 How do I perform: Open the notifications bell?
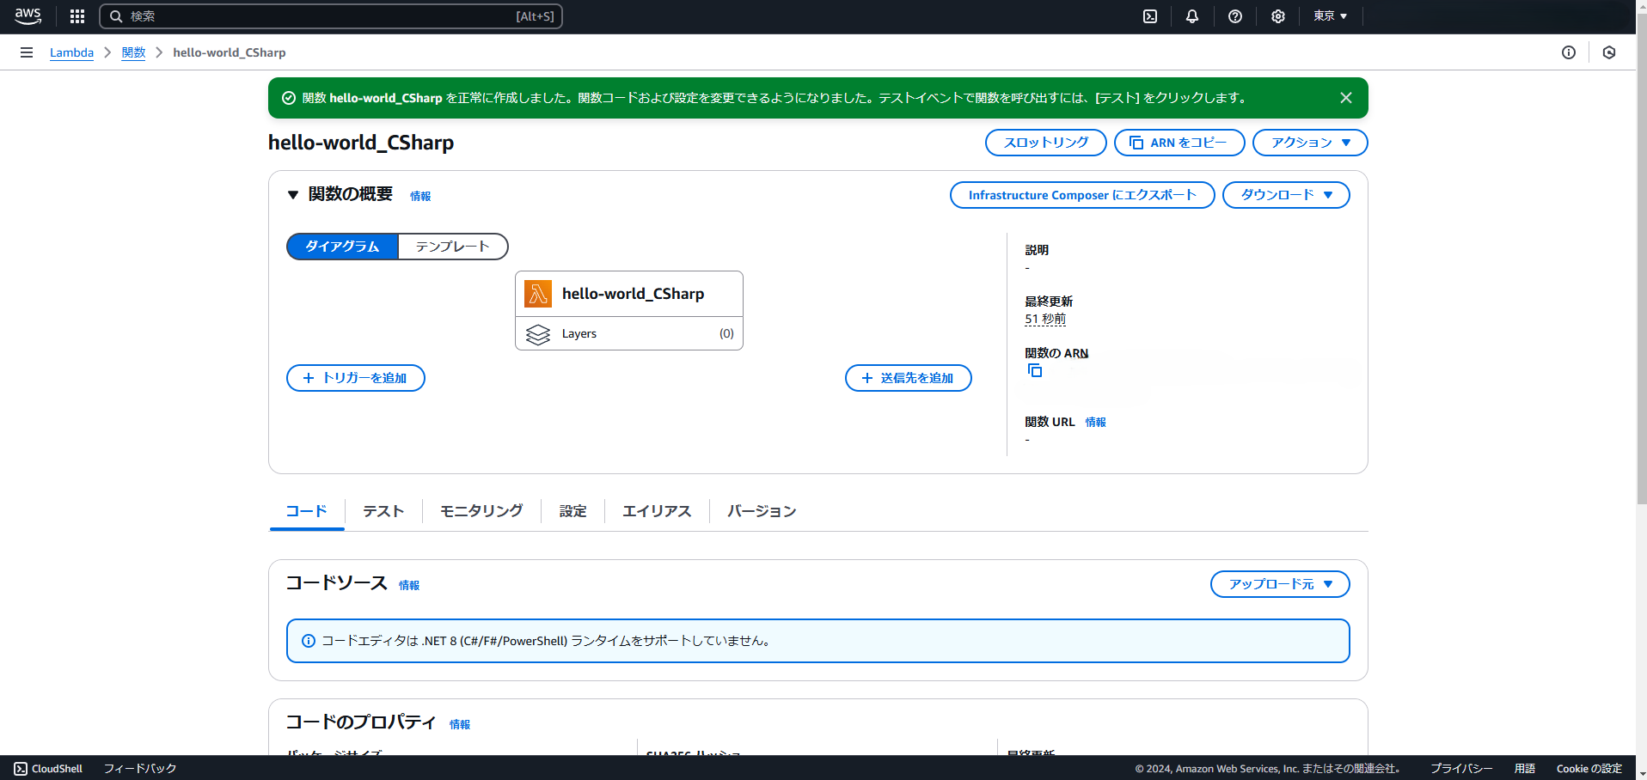(1192, 16)
